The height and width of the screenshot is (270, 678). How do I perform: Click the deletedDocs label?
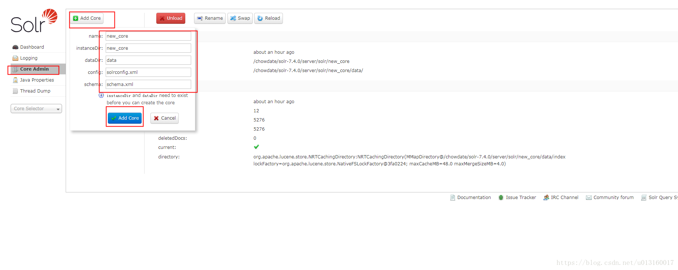click(x=172, y=138)
